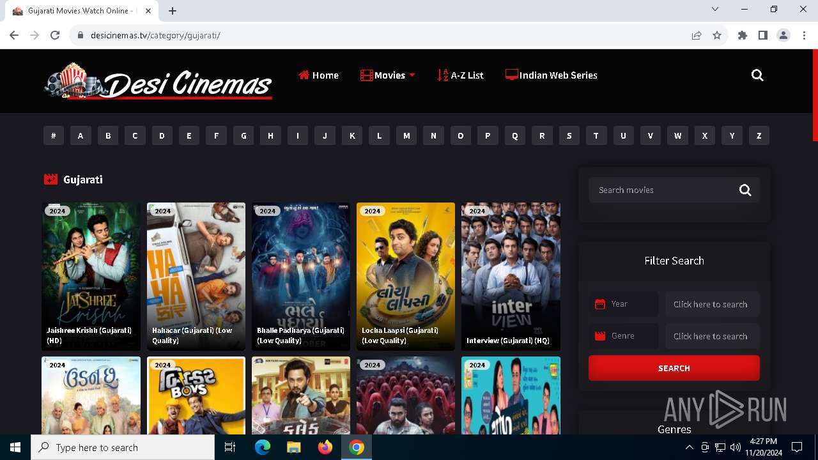Open File Explorer from taskbar
The width and height of the screenshot is (818, 460).
click(293, 447)
